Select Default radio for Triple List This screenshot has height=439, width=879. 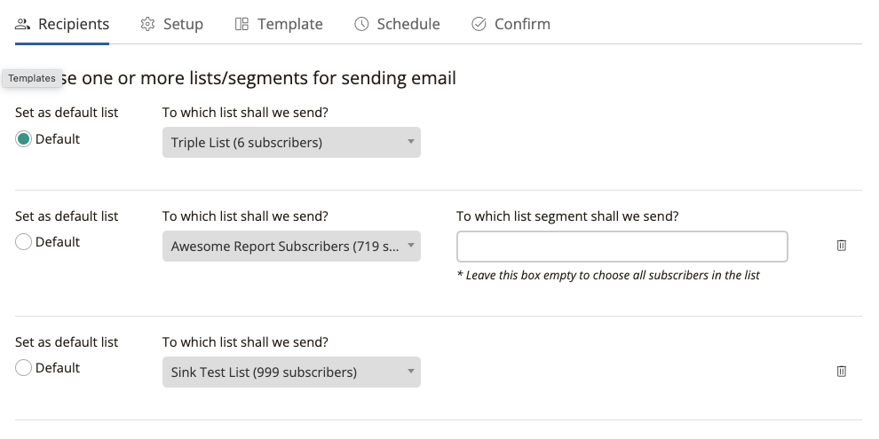(x=23, y=139)
